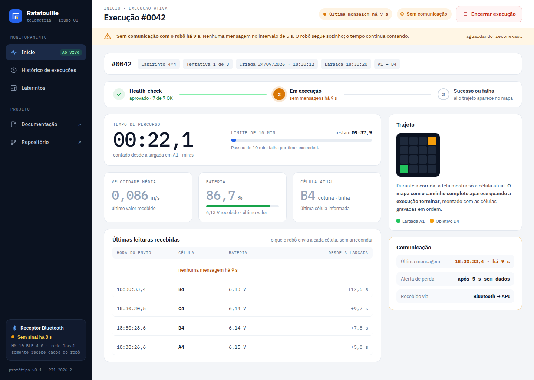Click step 3 circle Sucesso ou falha
Screen dimensions: 534x380
[x=444, y=94]
